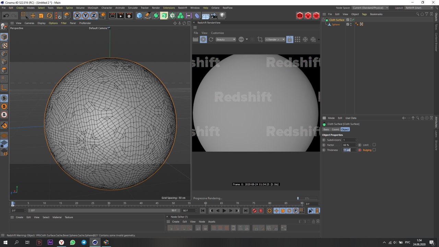This screenshot has width=439, height=247.
Task: Click Redshift Start IPR play button
Action: point(203,39)
